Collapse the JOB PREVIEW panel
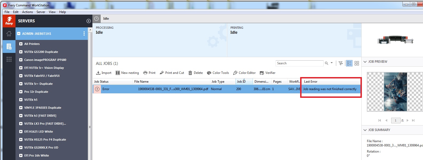This screenshot has width=423, height=160. 365,62
